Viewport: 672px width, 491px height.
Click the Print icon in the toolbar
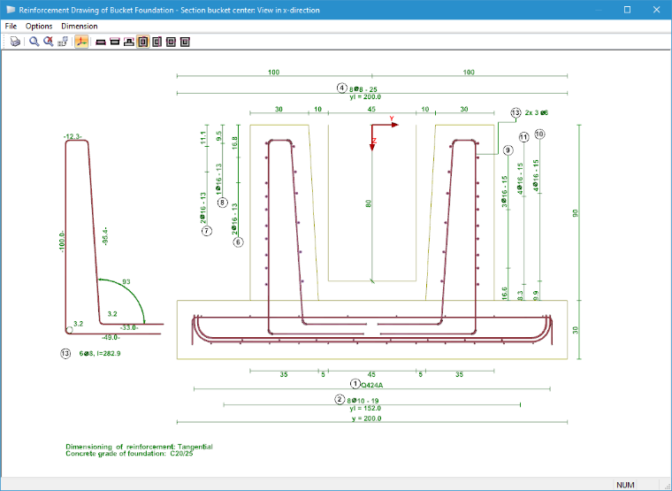coord(15,42)
